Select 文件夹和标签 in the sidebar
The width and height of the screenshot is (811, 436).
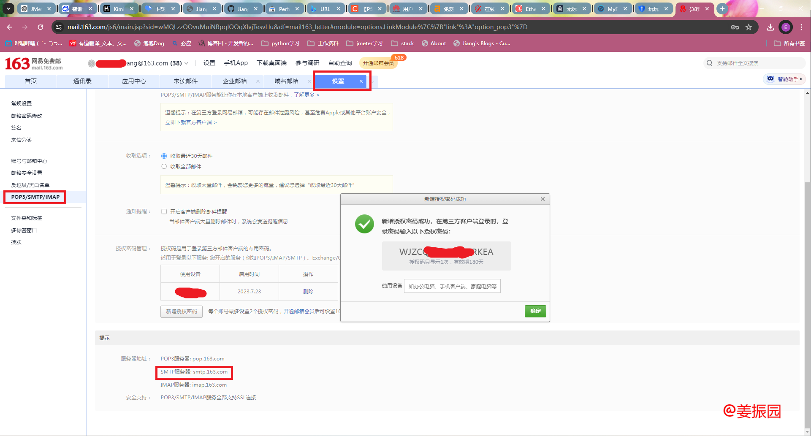pos(27,218)
